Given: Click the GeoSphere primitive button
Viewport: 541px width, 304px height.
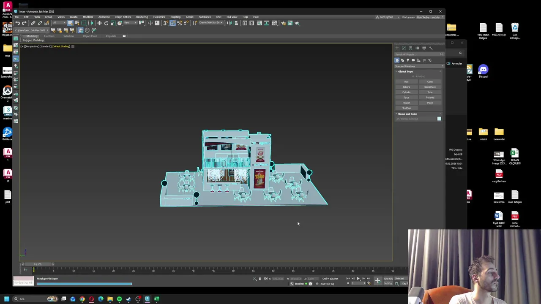Looking at the screenshot, I should tap(430, 87).
